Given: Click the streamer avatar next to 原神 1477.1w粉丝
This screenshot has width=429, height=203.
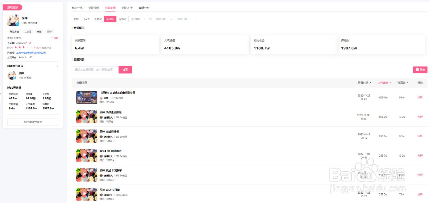Looking at the screenshot, I should [101, 98].
